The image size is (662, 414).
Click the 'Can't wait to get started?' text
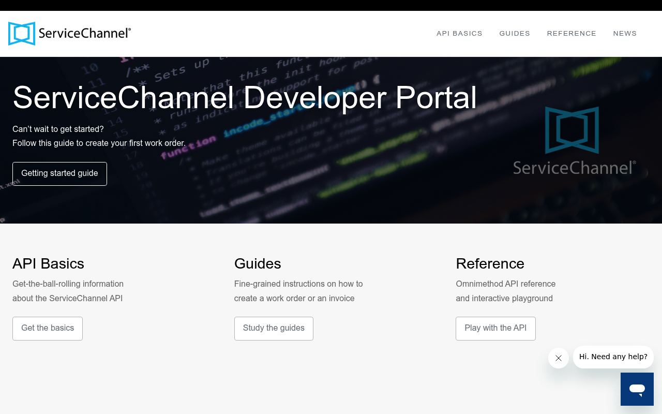(58, 129)
